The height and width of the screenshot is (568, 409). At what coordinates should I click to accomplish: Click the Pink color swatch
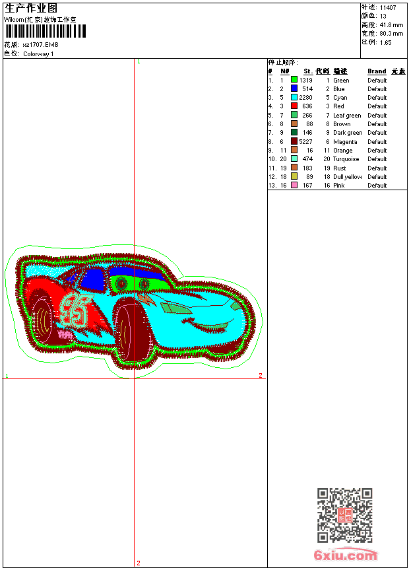click(294, 185)
